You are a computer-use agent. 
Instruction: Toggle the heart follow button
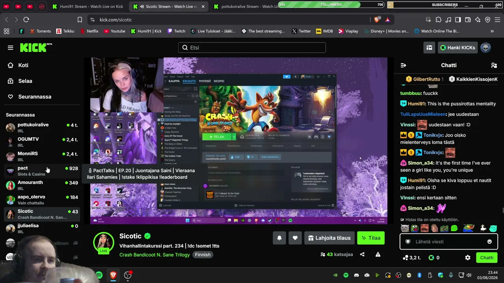[x=295, y=238]
